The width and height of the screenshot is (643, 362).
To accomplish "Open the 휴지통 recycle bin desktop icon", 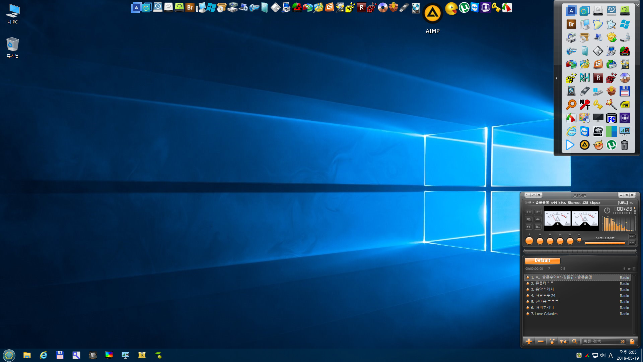I will (13, 47).
